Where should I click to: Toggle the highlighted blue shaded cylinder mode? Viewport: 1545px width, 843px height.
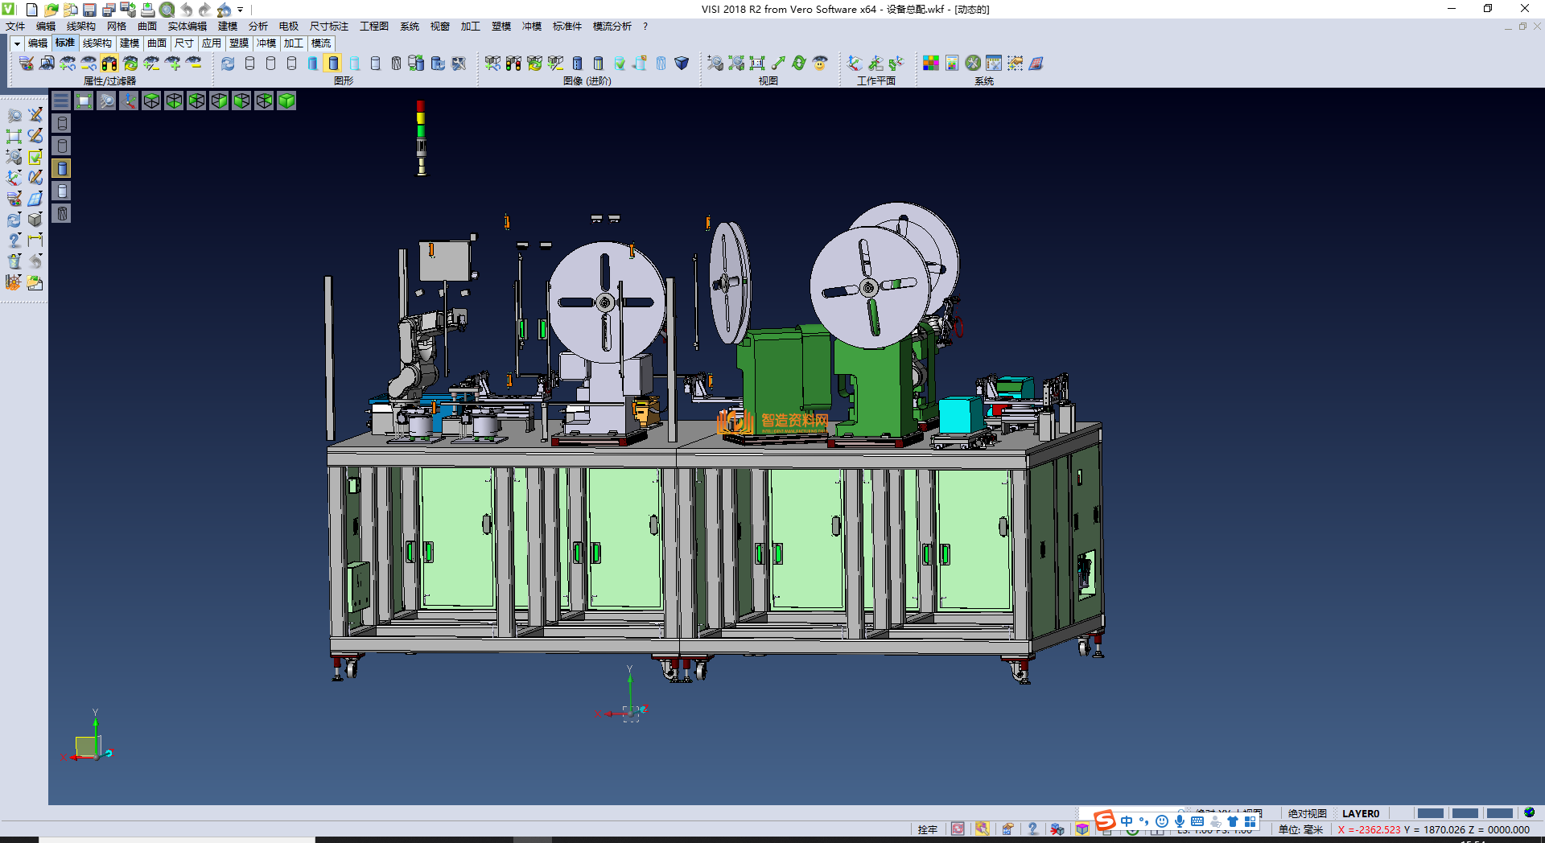coord(333,63)
